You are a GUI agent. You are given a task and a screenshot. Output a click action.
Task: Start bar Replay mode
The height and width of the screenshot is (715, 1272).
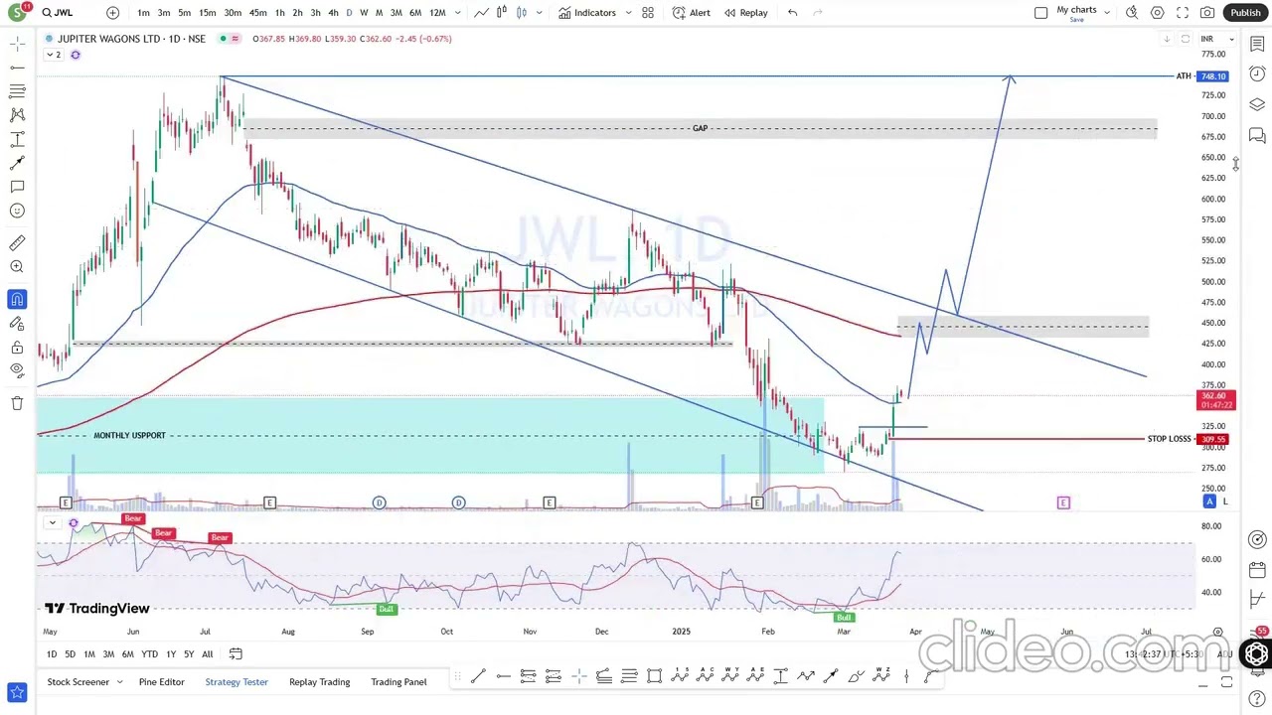(x=746, y=13)
